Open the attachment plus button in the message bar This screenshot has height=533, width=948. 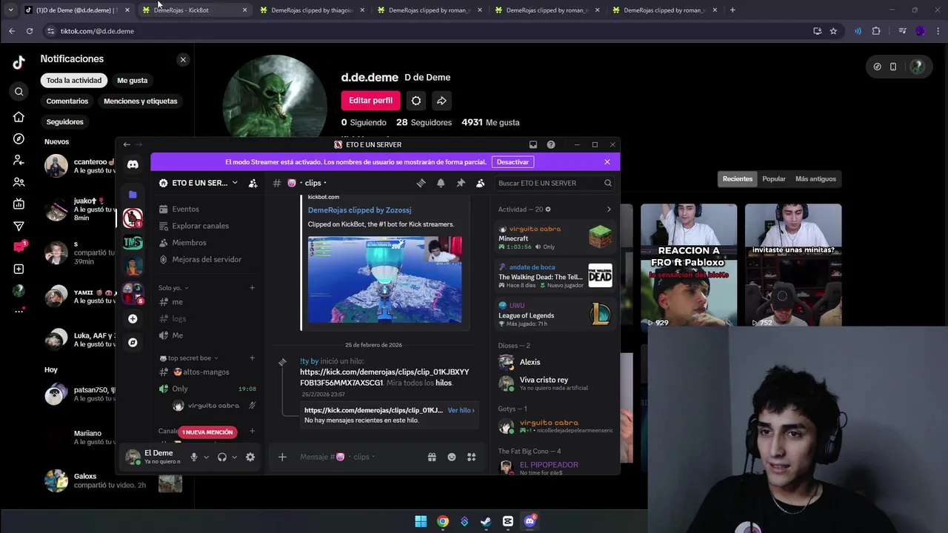pos(282,457)
